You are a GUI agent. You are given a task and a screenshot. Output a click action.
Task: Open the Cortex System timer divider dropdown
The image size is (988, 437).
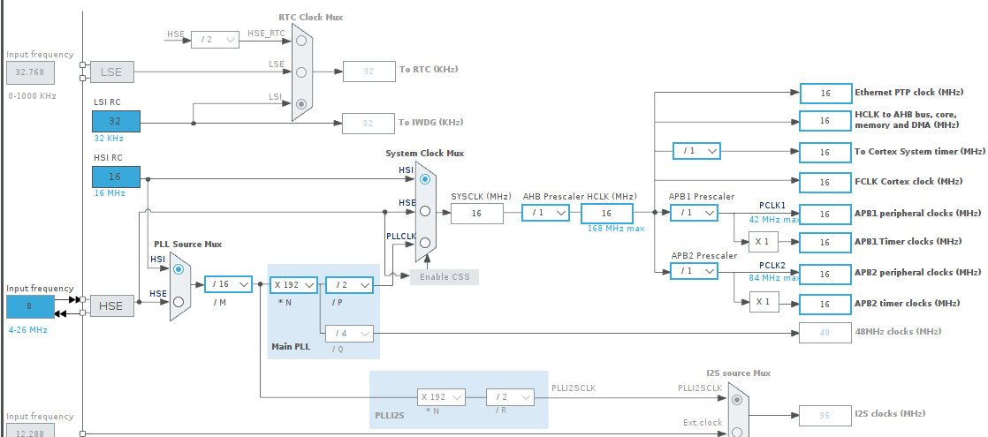(697, 151)
